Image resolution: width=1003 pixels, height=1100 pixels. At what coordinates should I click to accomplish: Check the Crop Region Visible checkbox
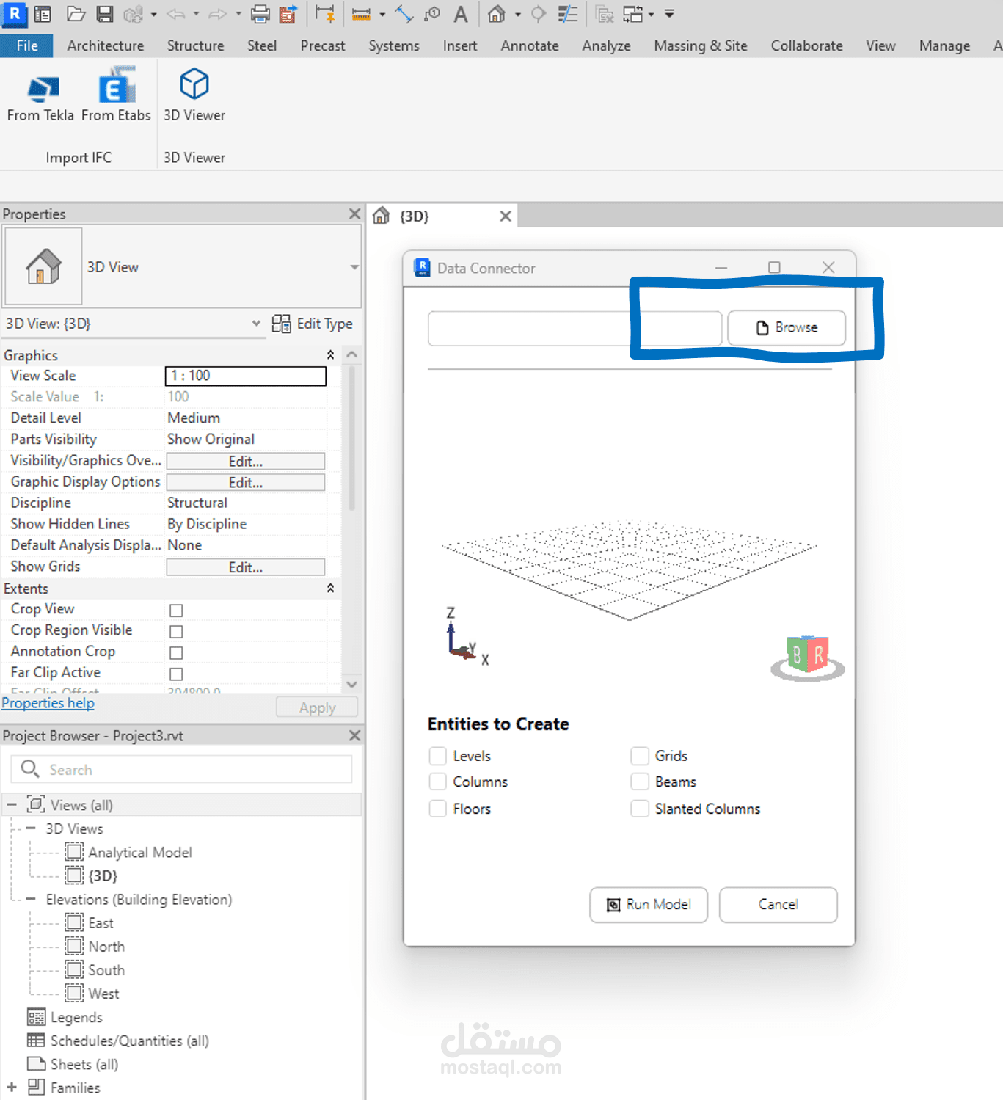[x=176, y=632]
